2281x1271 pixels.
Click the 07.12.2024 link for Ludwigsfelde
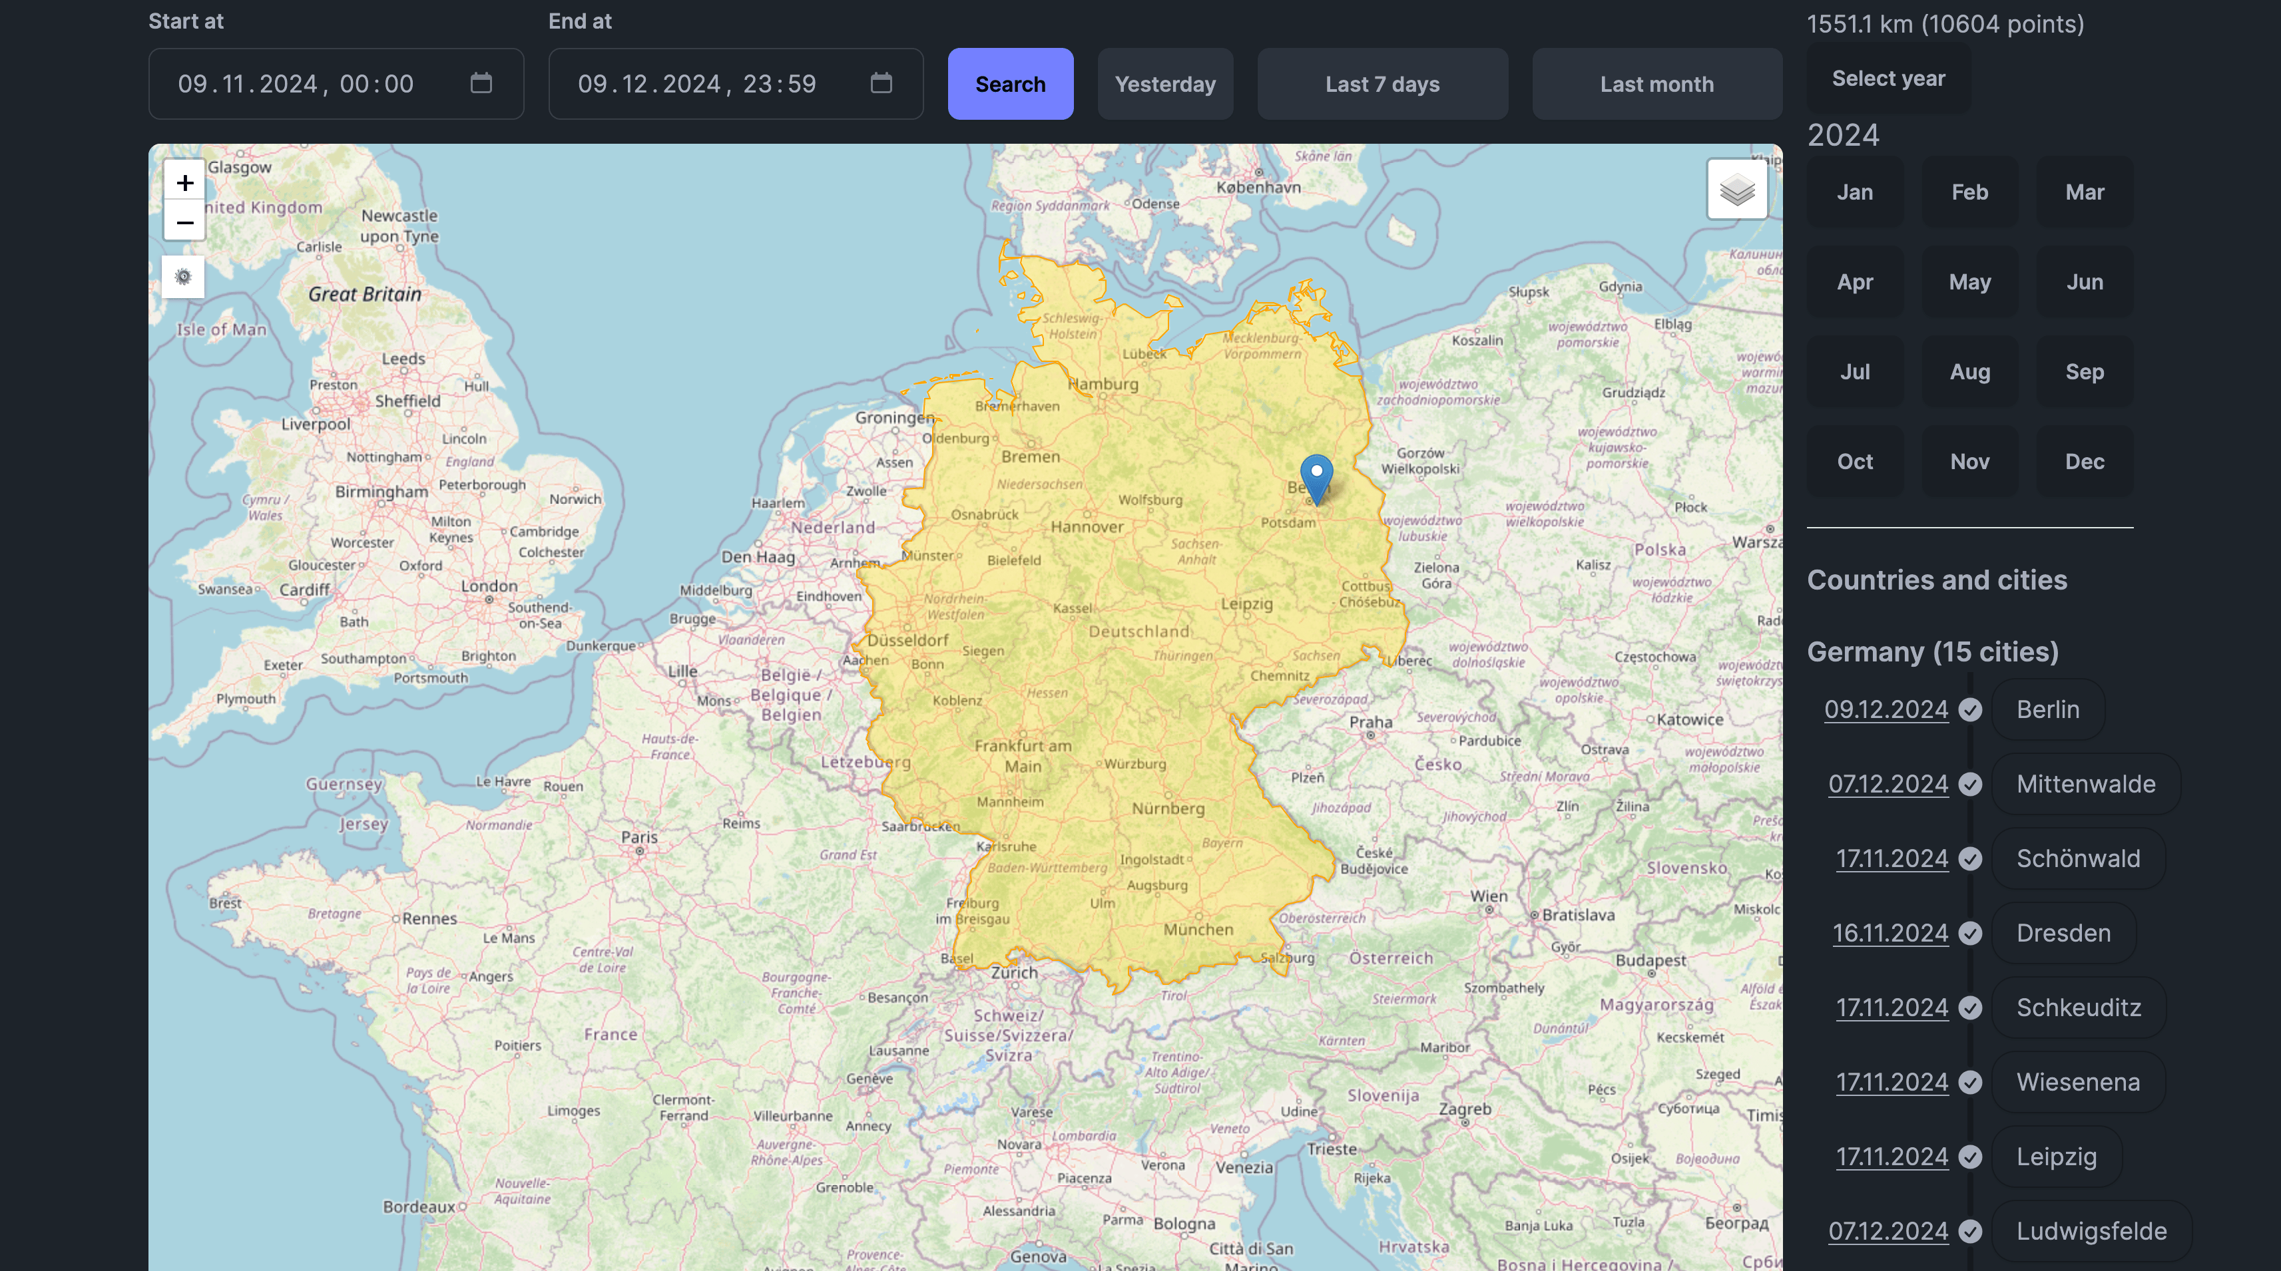[x=1885, y=1232]
